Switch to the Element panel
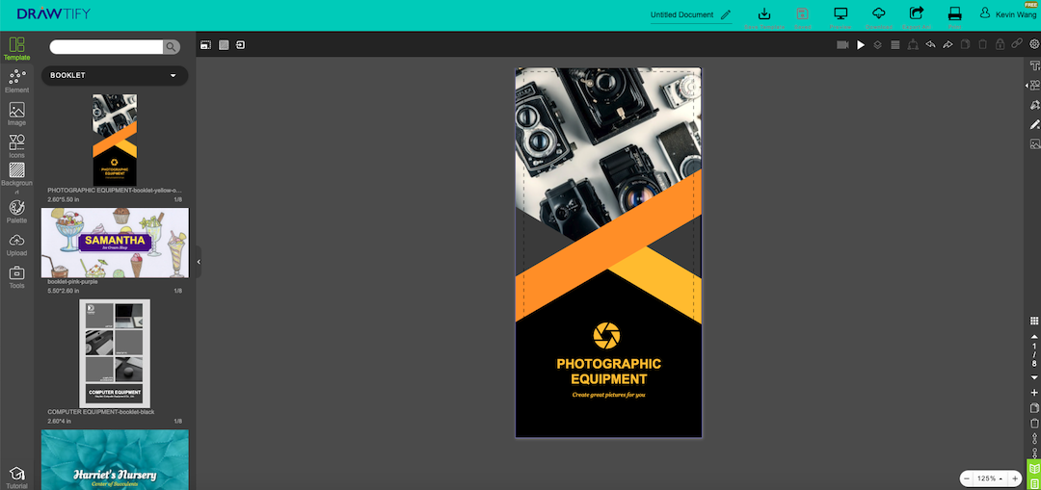Screen dimensions: 1041x490 click(x=16, y=82)
